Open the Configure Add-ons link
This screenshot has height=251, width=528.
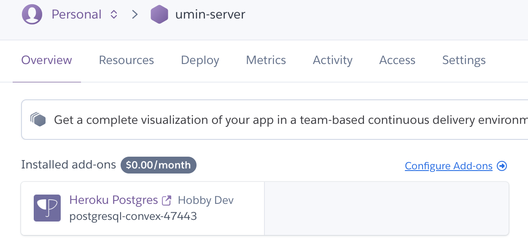point(449,166)
